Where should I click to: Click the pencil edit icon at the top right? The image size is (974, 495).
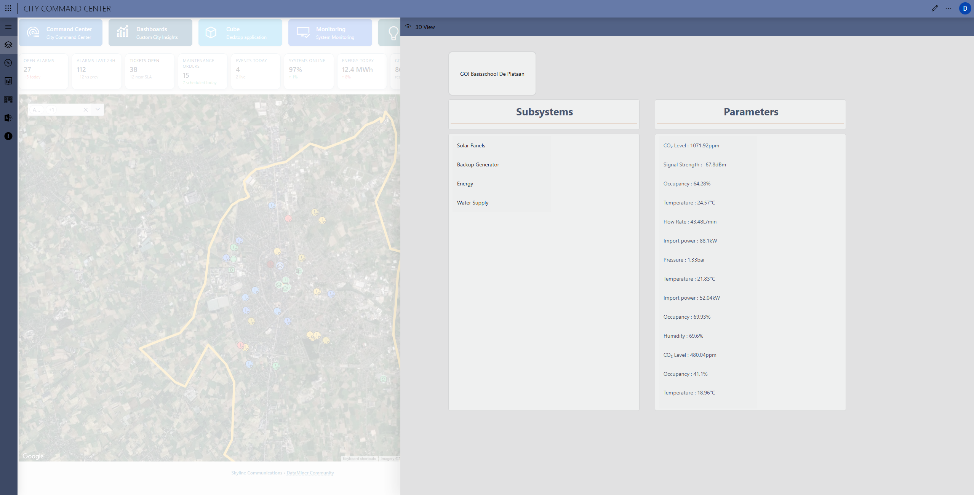(934, 8)
